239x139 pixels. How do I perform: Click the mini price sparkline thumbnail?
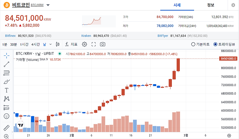(x=99, y=21)
